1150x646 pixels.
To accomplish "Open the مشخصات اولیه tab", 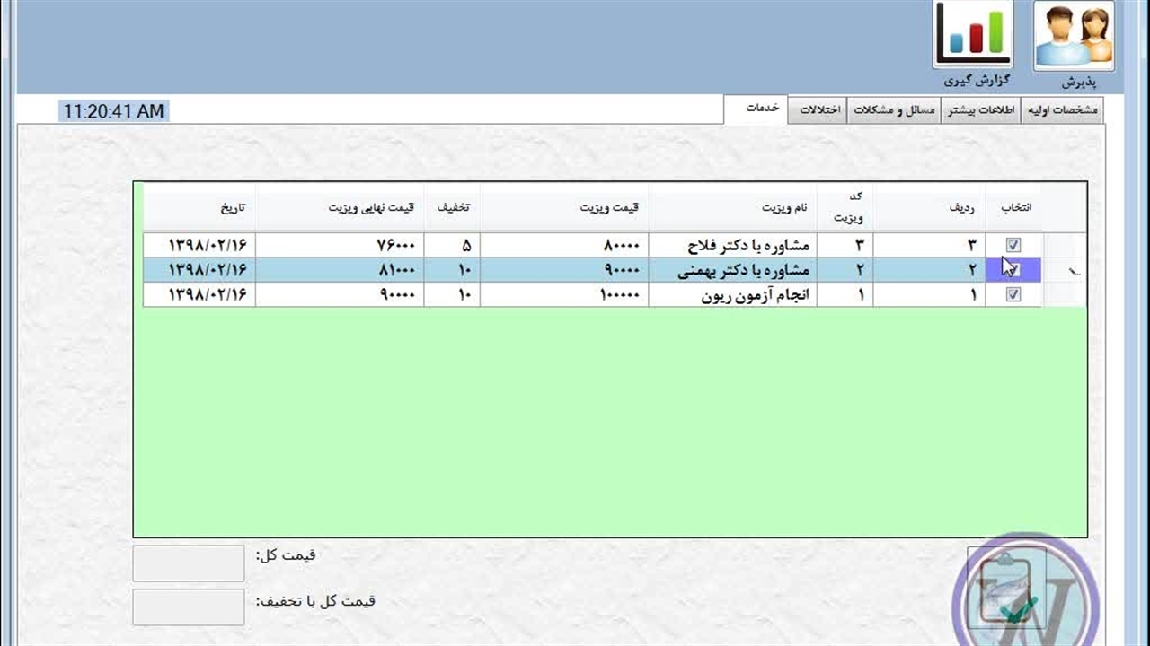I will tap(1061, 110).
